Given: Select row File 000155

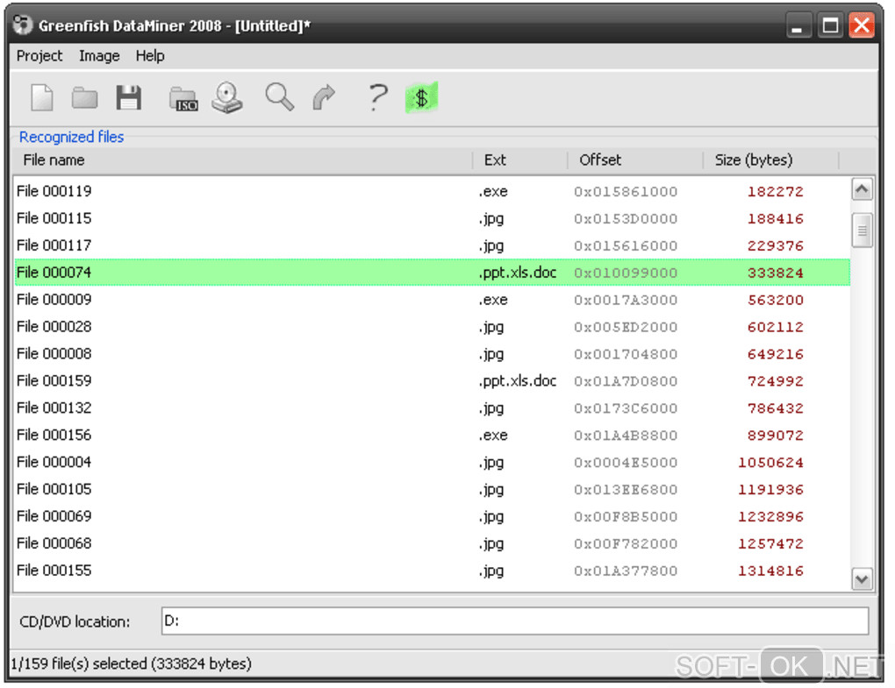Looking at the screenshot, I should [x=432, y=570].
